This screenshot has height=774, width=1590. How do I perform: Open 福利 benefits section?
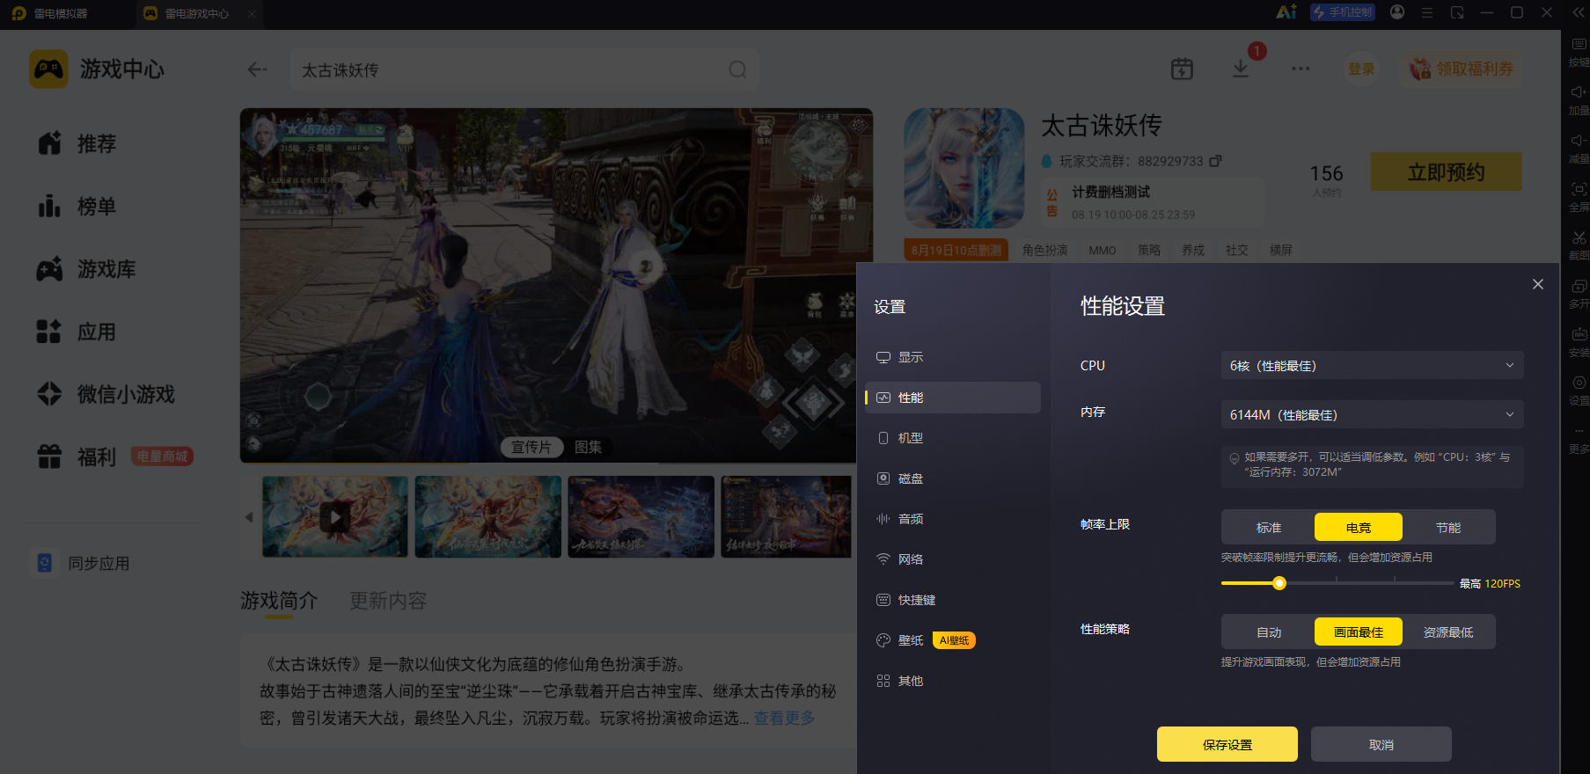77,457
